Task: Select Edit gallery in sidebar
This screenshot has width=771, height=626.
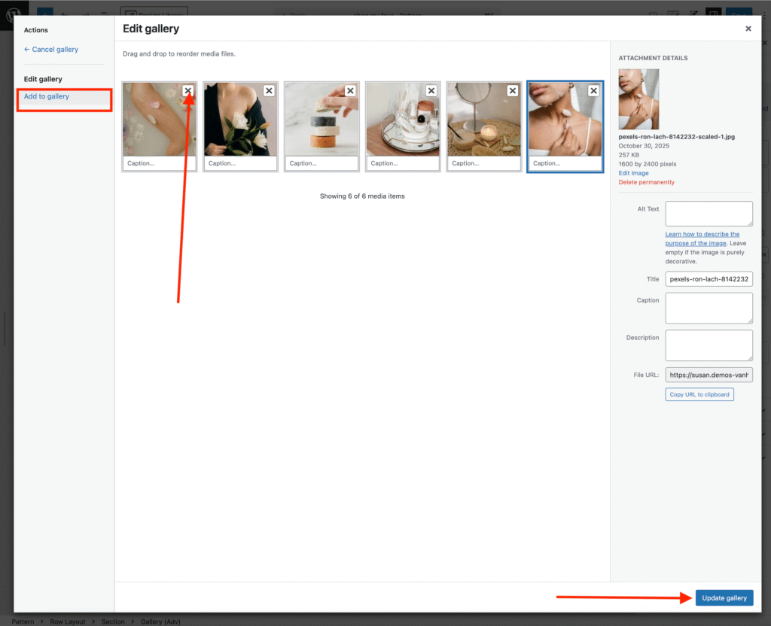Action: point(43,79)
